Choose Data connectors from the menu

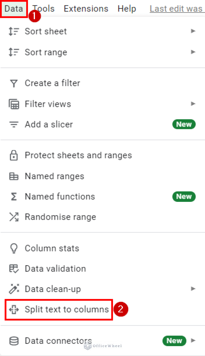[x=58, y=341]
